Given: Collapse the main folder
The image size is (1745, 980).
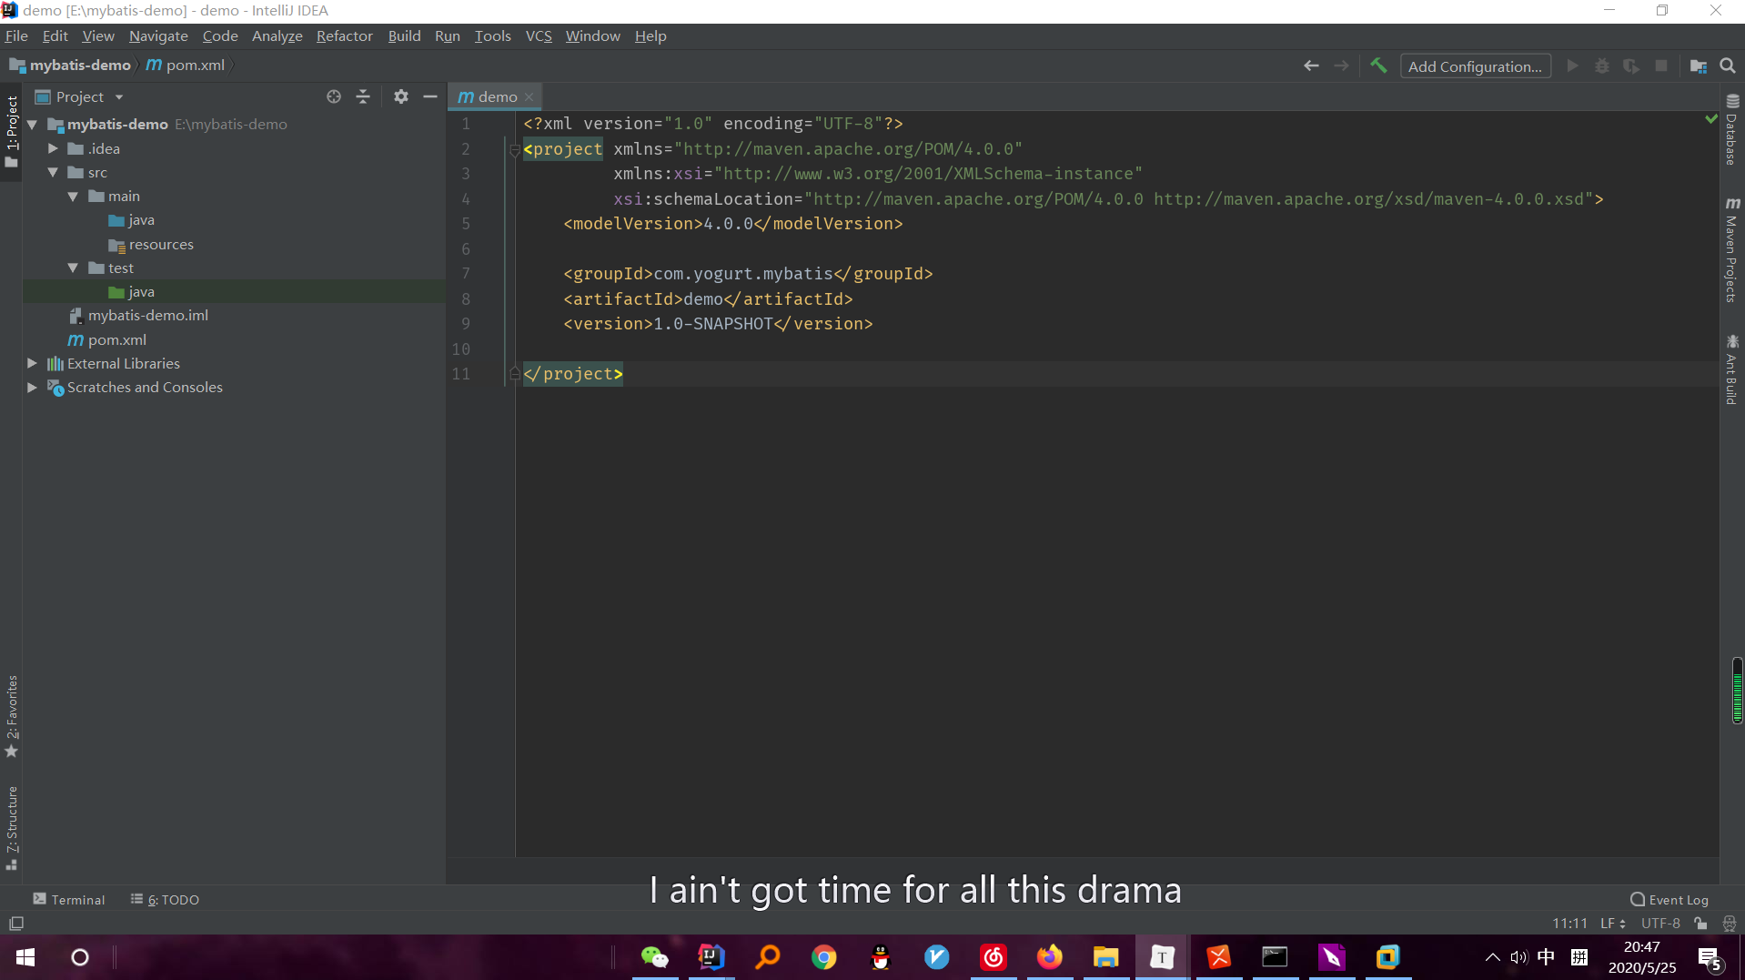Looking at the screenshot, I should click(x=73, y=196).
